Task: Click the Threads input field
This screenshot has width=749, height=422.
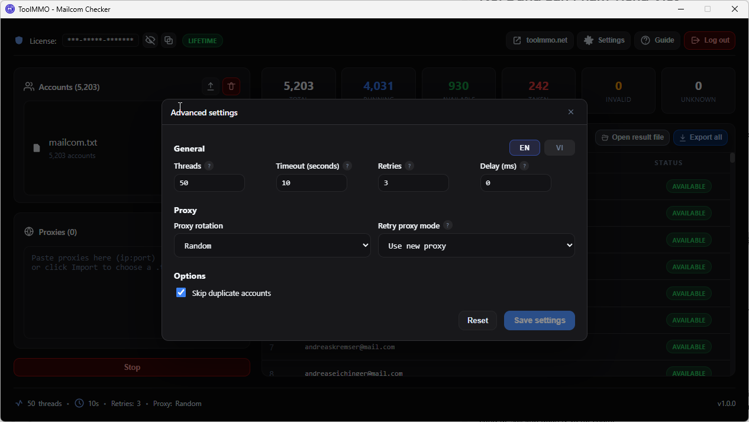Action: [209, 183]
